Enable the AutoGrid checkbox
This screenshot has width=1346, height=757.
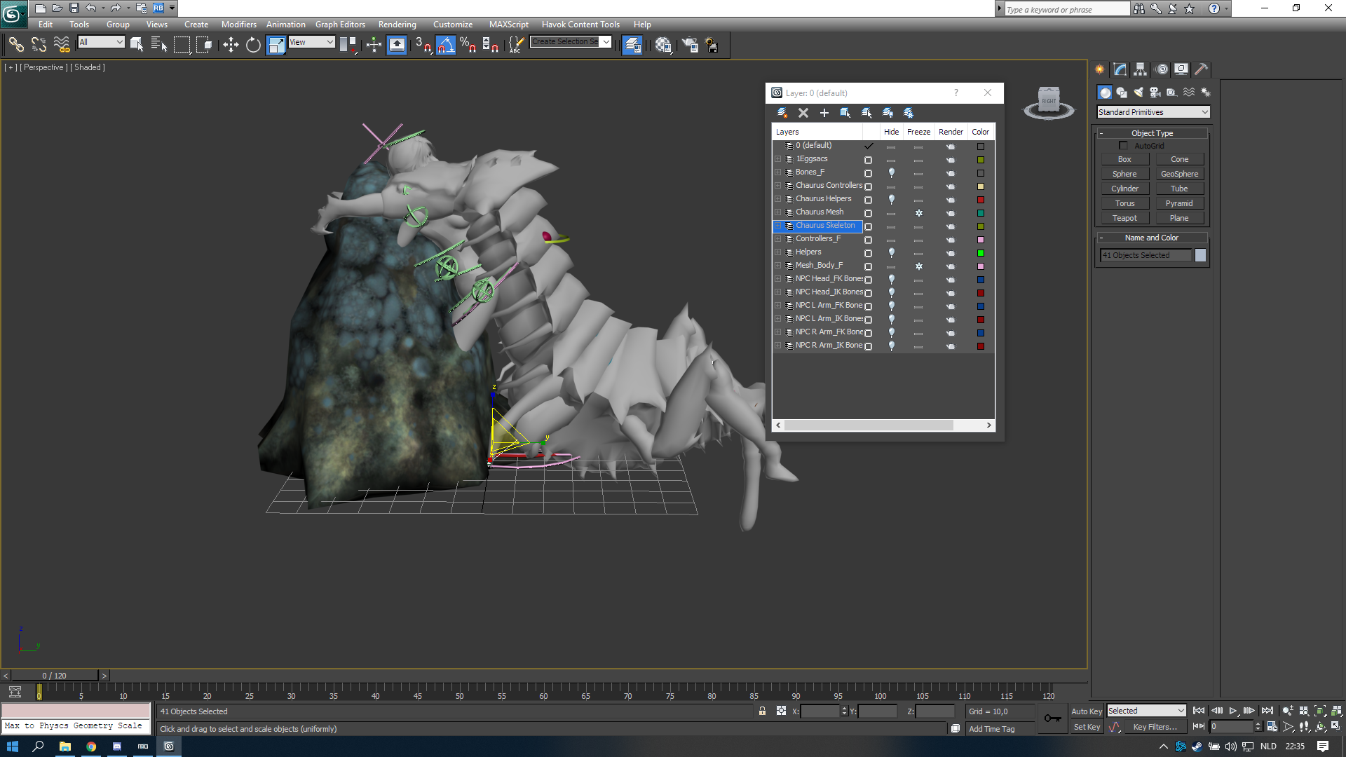pos(1123,146)
